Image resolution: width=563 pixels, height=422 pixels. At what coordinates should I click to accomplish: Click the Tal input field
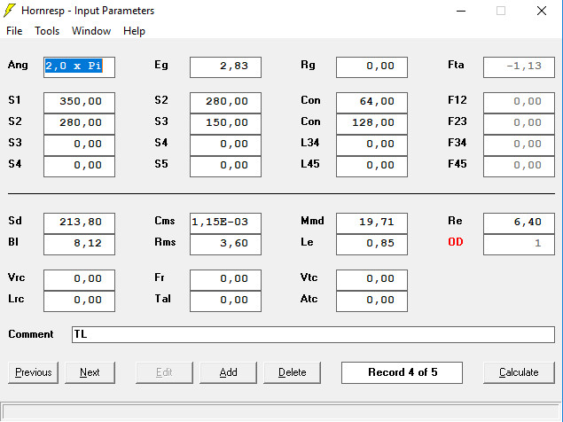(x=225, y=301)
